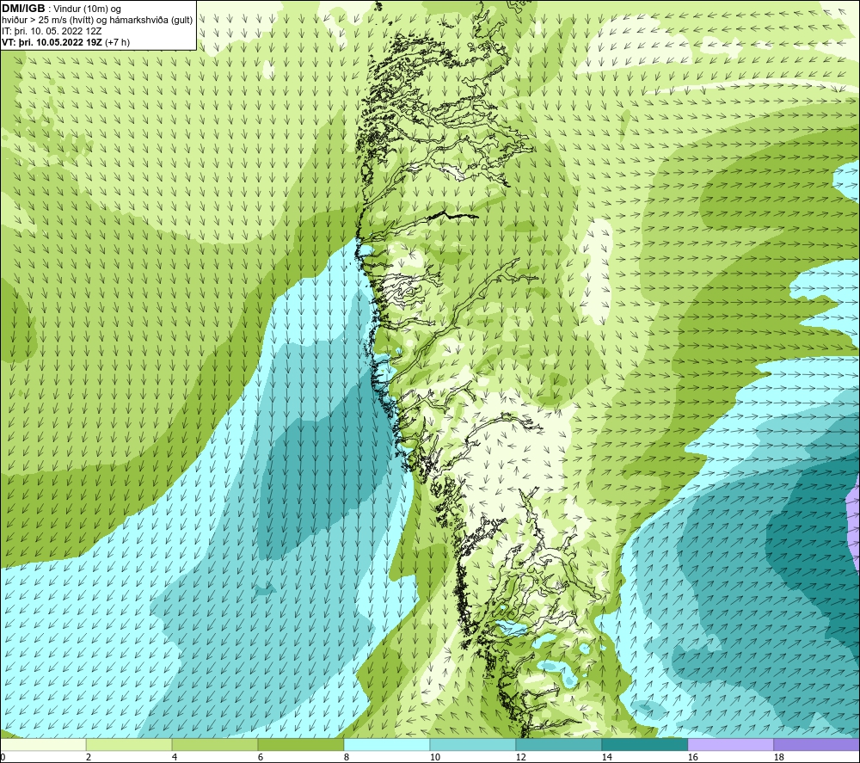Screen dimensions: 860x763
Task: Click the legend scale label 10
Action: point(435,758)
